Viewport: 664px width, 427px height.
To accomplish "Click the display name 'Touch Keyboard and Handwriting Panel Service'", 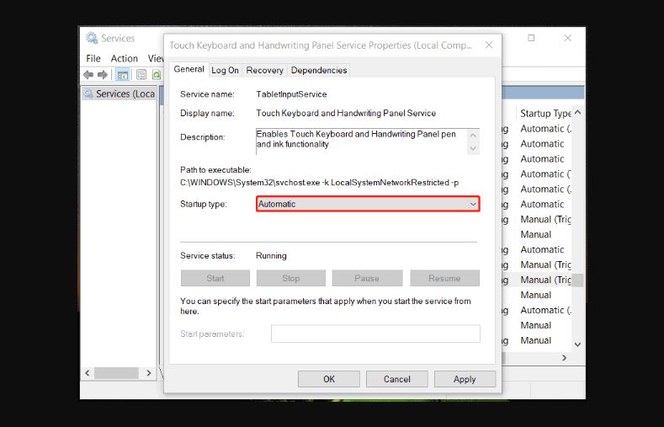I will click(x=346, y=113).
